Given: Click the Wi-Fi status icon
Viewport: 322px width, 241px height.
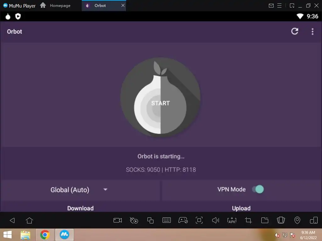Looking at the screenshot, I should (300, 16).
